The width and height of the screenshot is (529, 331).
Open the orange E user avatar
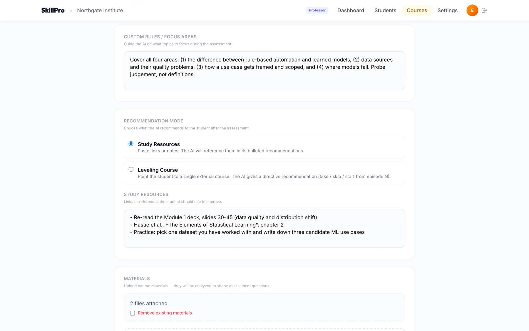472,10
